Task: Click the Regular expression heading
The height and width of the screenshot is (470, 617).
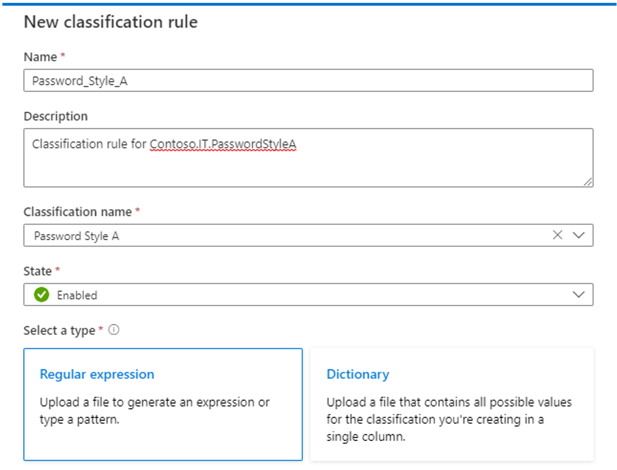Action: pos(97,374)
